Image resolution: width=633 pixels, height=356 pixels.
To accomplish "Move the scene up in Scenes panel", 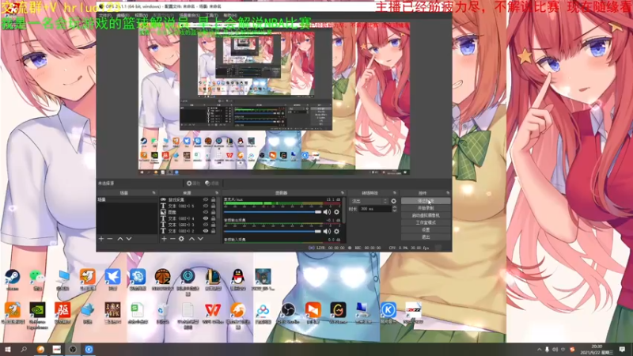I will tap(120, 239).
